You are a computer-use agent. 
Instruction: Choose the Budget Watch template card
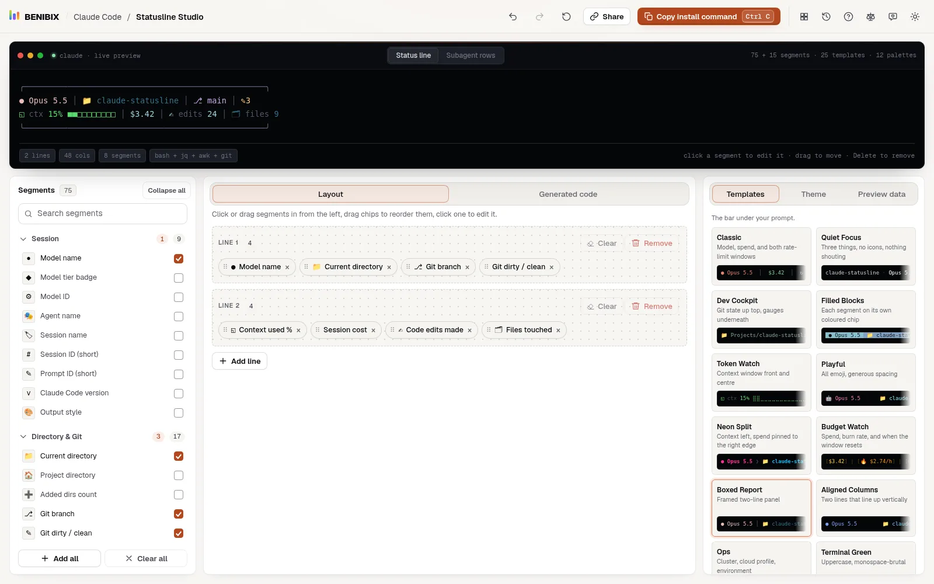point(866,446)
